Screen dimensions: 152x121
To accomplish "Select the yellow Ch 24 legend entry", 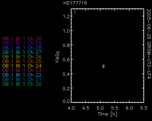I will (22, 66).
